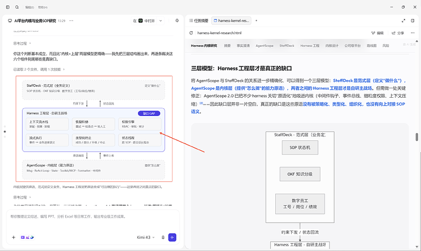Expand the first 思考过程 section
Screen dimensions: 421x251
click(22, 43)
